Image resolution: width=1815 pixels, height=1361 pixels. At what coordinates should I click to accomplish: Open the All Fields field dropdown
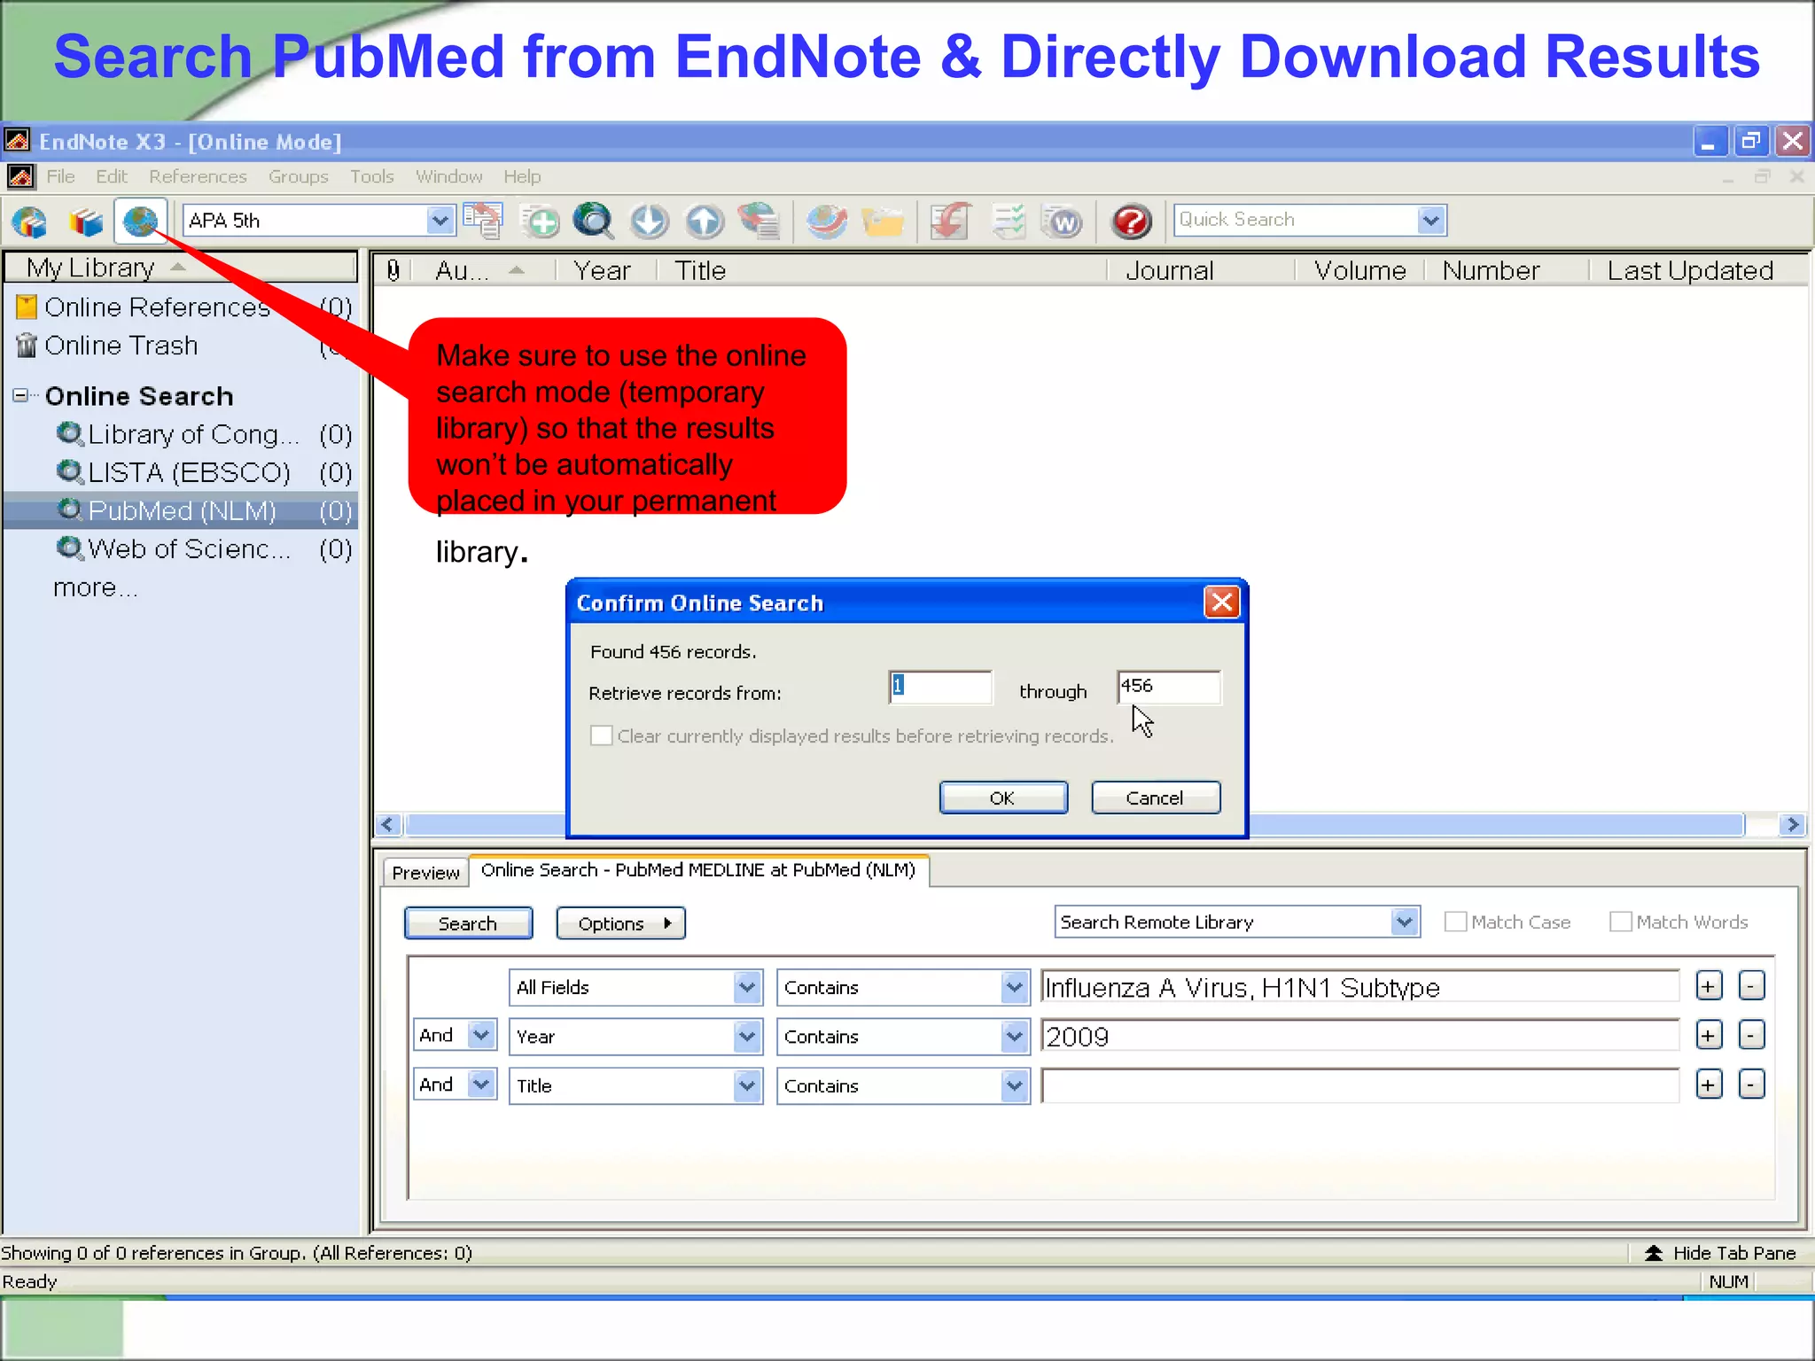(x=747, y=987)
